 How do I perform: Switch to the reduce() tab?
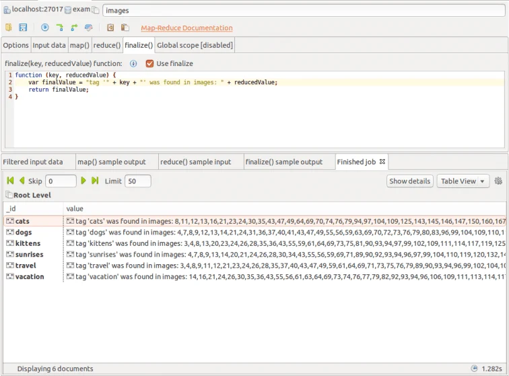point(107,45)
